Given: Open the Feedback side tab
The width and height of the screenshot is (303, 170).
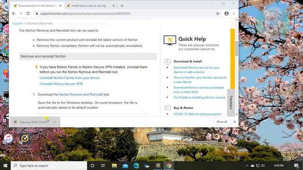Looking at the screenshot, I should pyautogui.click(x=231, y=102).
